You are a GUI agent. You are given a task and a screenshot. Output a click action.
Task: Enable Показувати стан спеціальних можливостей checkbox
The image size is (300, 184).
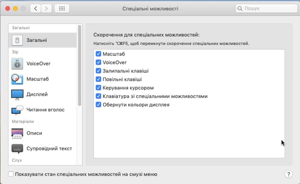click(x=11, y=174)
